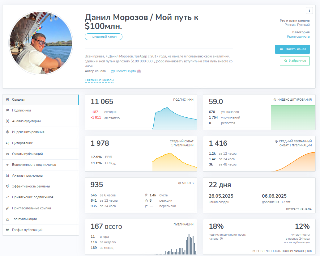The height and width of the screenshot is (256, 320).
Task: Click the chain link icon beside Пригласительные ссылки
Action: tap(7, 208)
